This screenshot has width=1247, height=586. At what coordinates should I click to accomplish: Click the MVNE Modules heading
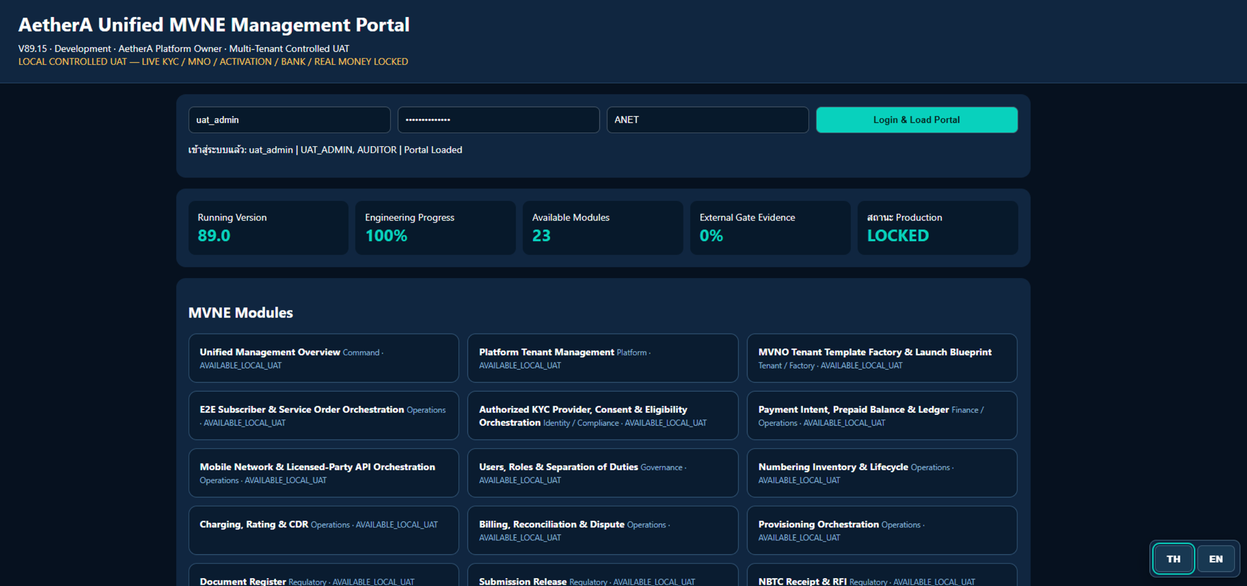tap(241, 312)
